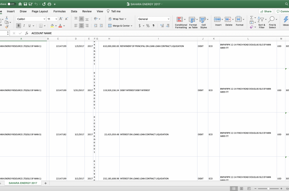The image size is (289, 191).
Task: Click the Tell me search box
Action: point(114,11)
